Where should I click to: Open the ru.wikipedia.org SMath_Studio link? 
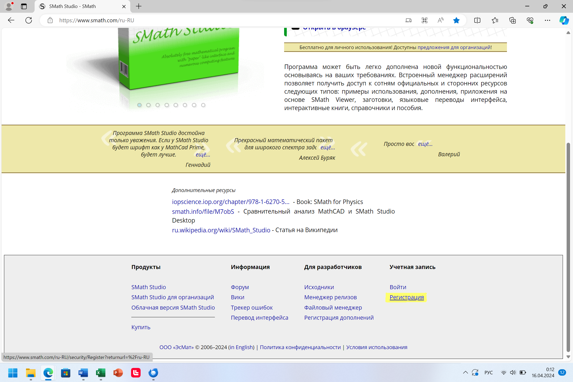(221, 230)
